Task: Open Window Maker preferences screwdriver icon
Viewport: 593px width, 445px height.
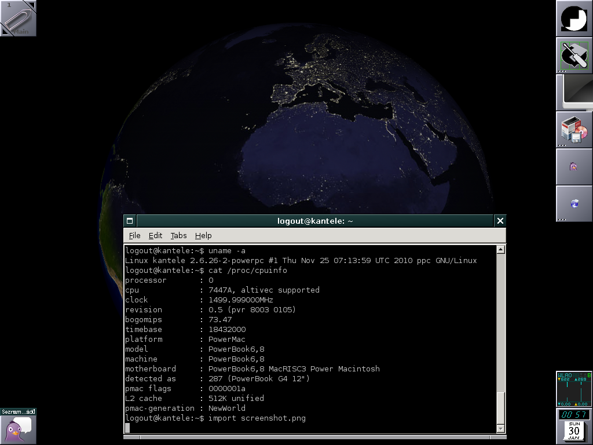Action: [x=574, y=56]
